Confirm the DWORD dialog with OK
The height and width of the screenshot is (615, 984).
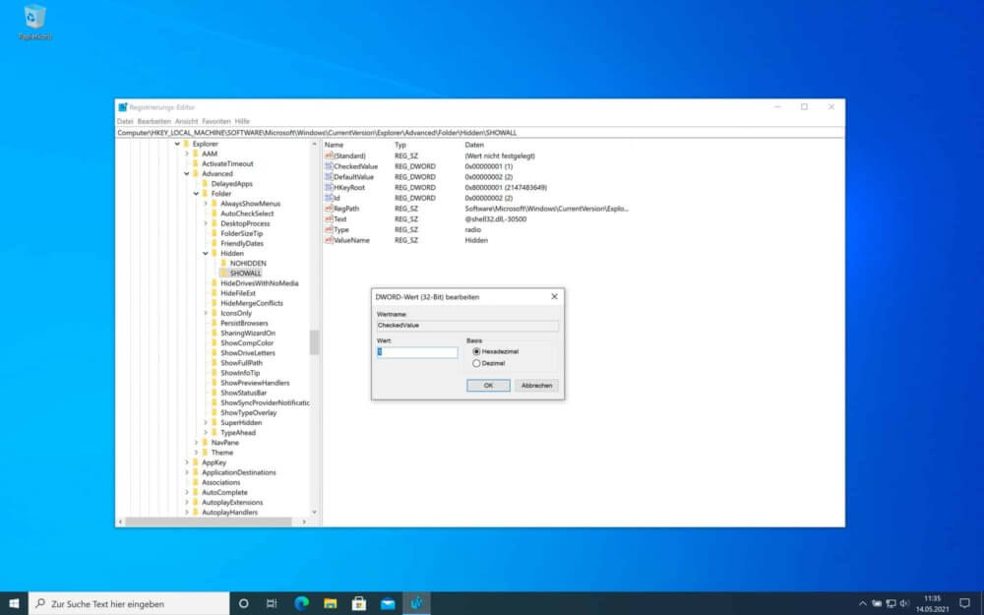(x=488, y=386)
